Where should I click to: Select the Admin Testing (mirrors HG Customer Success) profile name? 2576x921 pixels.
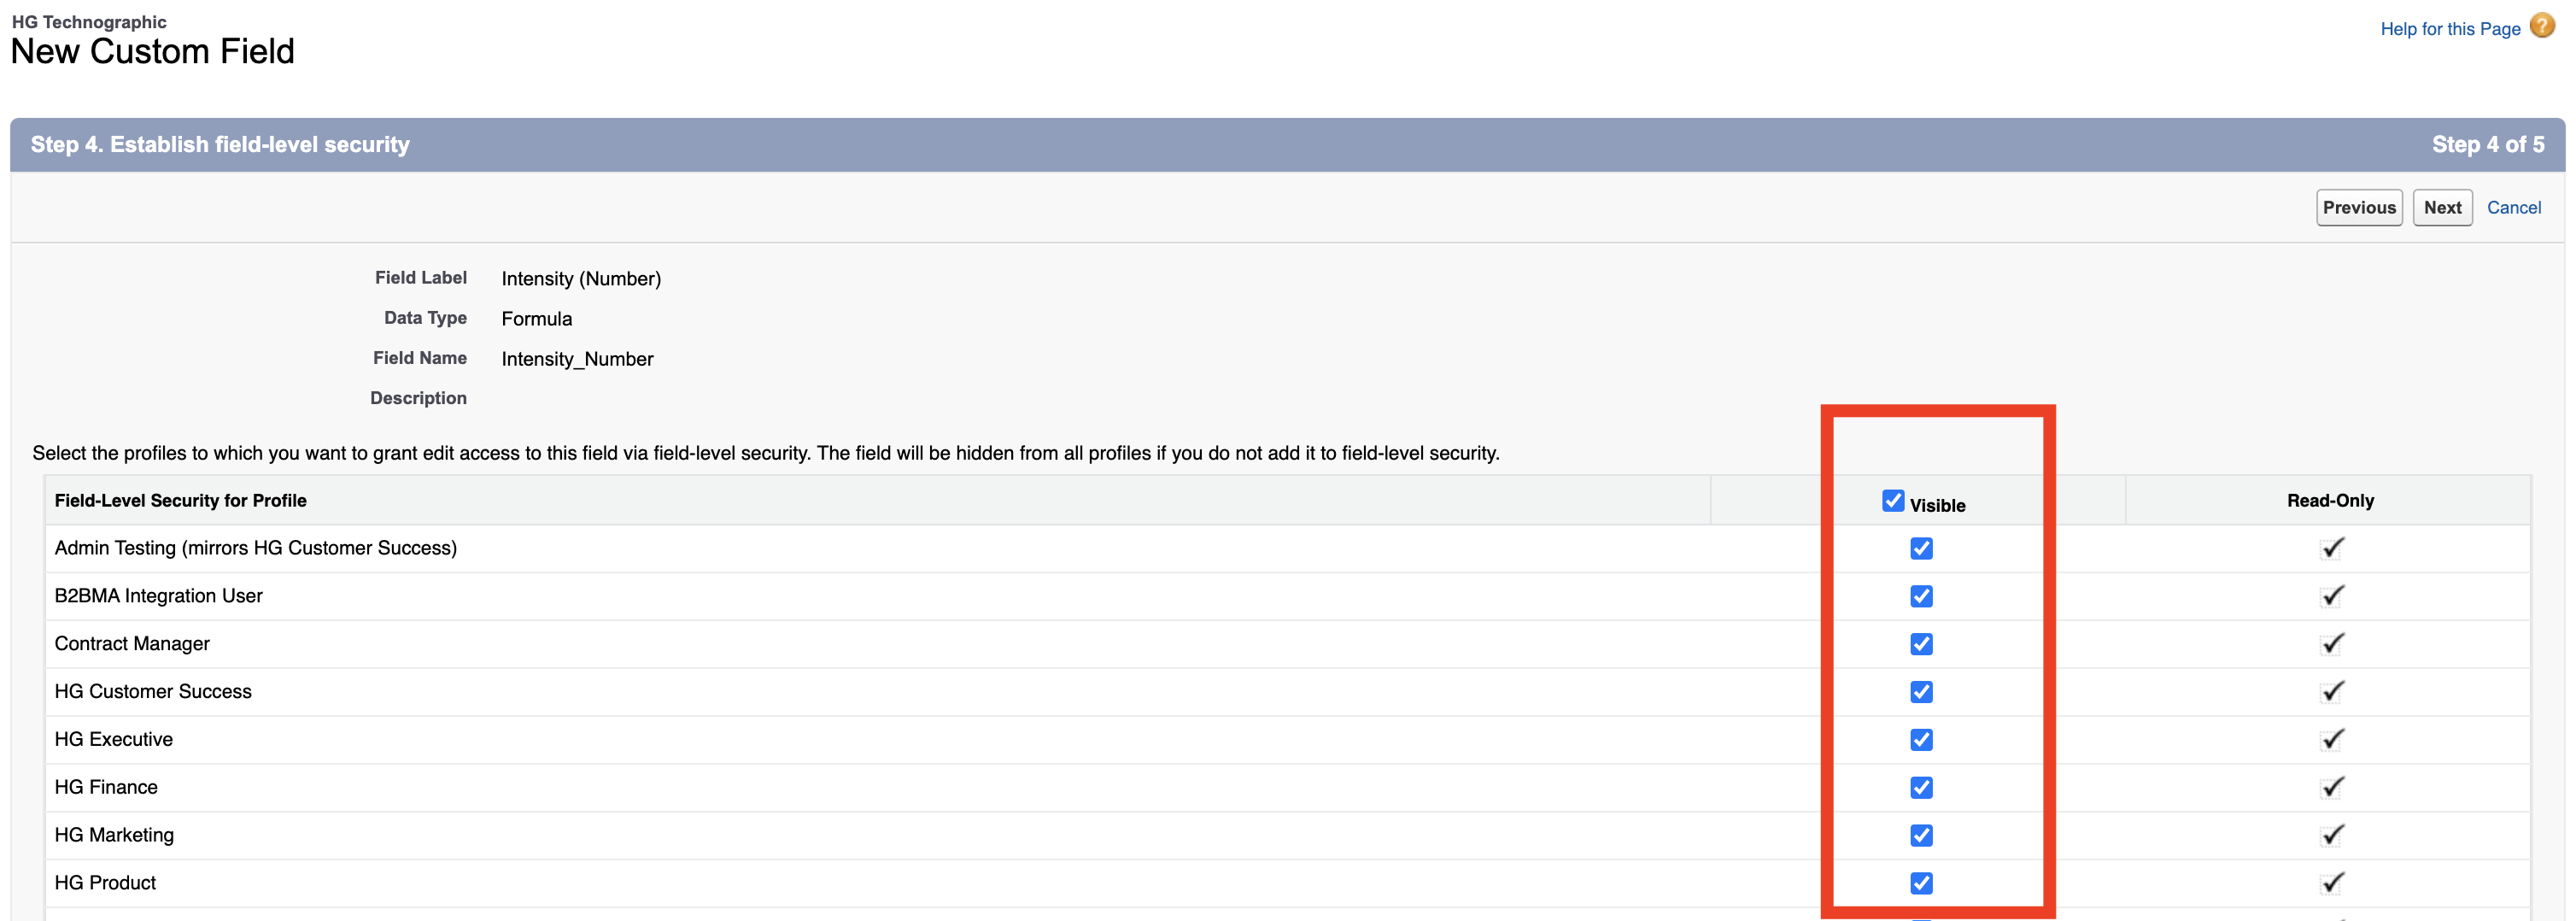(x=255, y=548)
